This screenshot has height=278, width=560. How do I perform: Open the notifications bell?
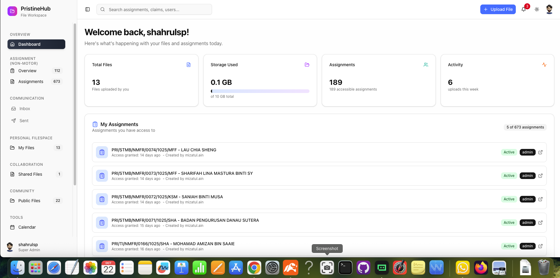524,9
